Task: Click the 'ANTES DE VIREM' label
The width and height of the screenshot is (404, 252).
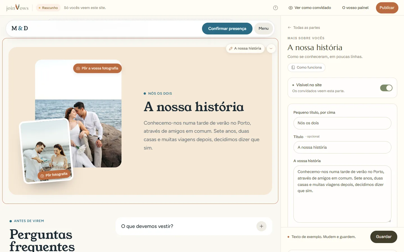Action: pos(29,221)
